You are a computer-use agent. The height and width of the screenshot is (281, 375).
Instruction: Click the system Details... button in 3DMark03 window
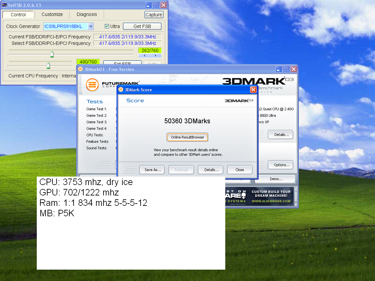tap(281, 135)
